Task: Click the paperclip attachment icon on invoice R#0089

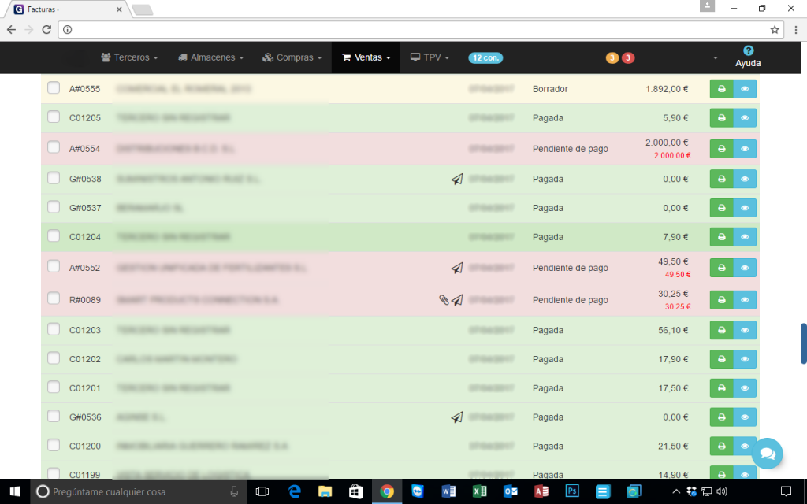Action: (444, 300)
